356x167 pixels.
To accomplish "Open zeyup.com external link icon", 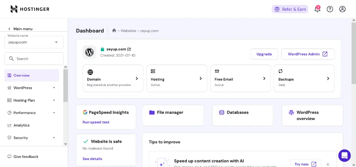I will coord(129,49).
